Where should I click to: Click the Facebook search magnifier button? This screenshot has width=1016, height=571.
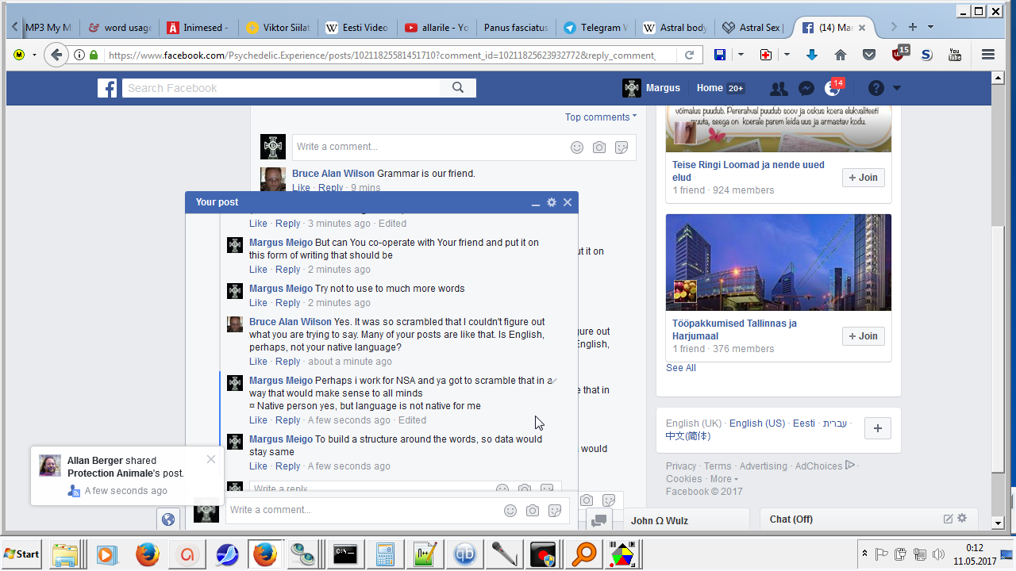click(458, 88)
